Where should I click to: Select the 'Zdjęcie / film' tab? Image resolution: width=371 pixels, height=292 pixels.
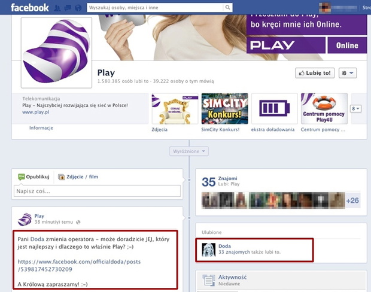[78, 177]
